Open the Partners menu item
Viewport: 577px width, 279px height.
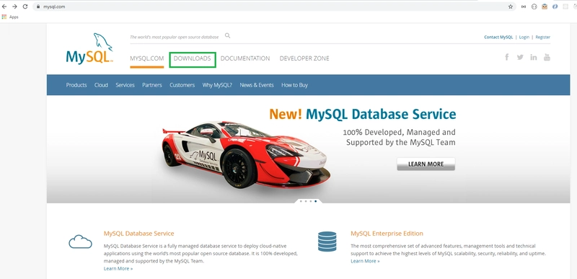coord(152,85)
